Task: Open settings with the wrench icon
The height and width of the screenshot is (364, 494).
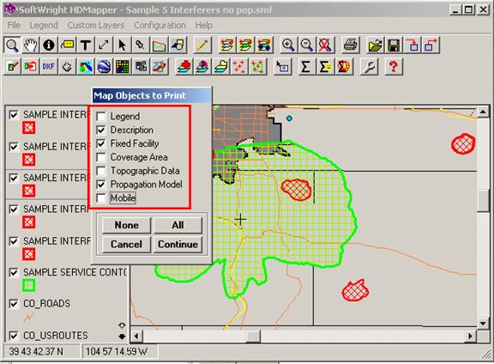Action: 369,67
